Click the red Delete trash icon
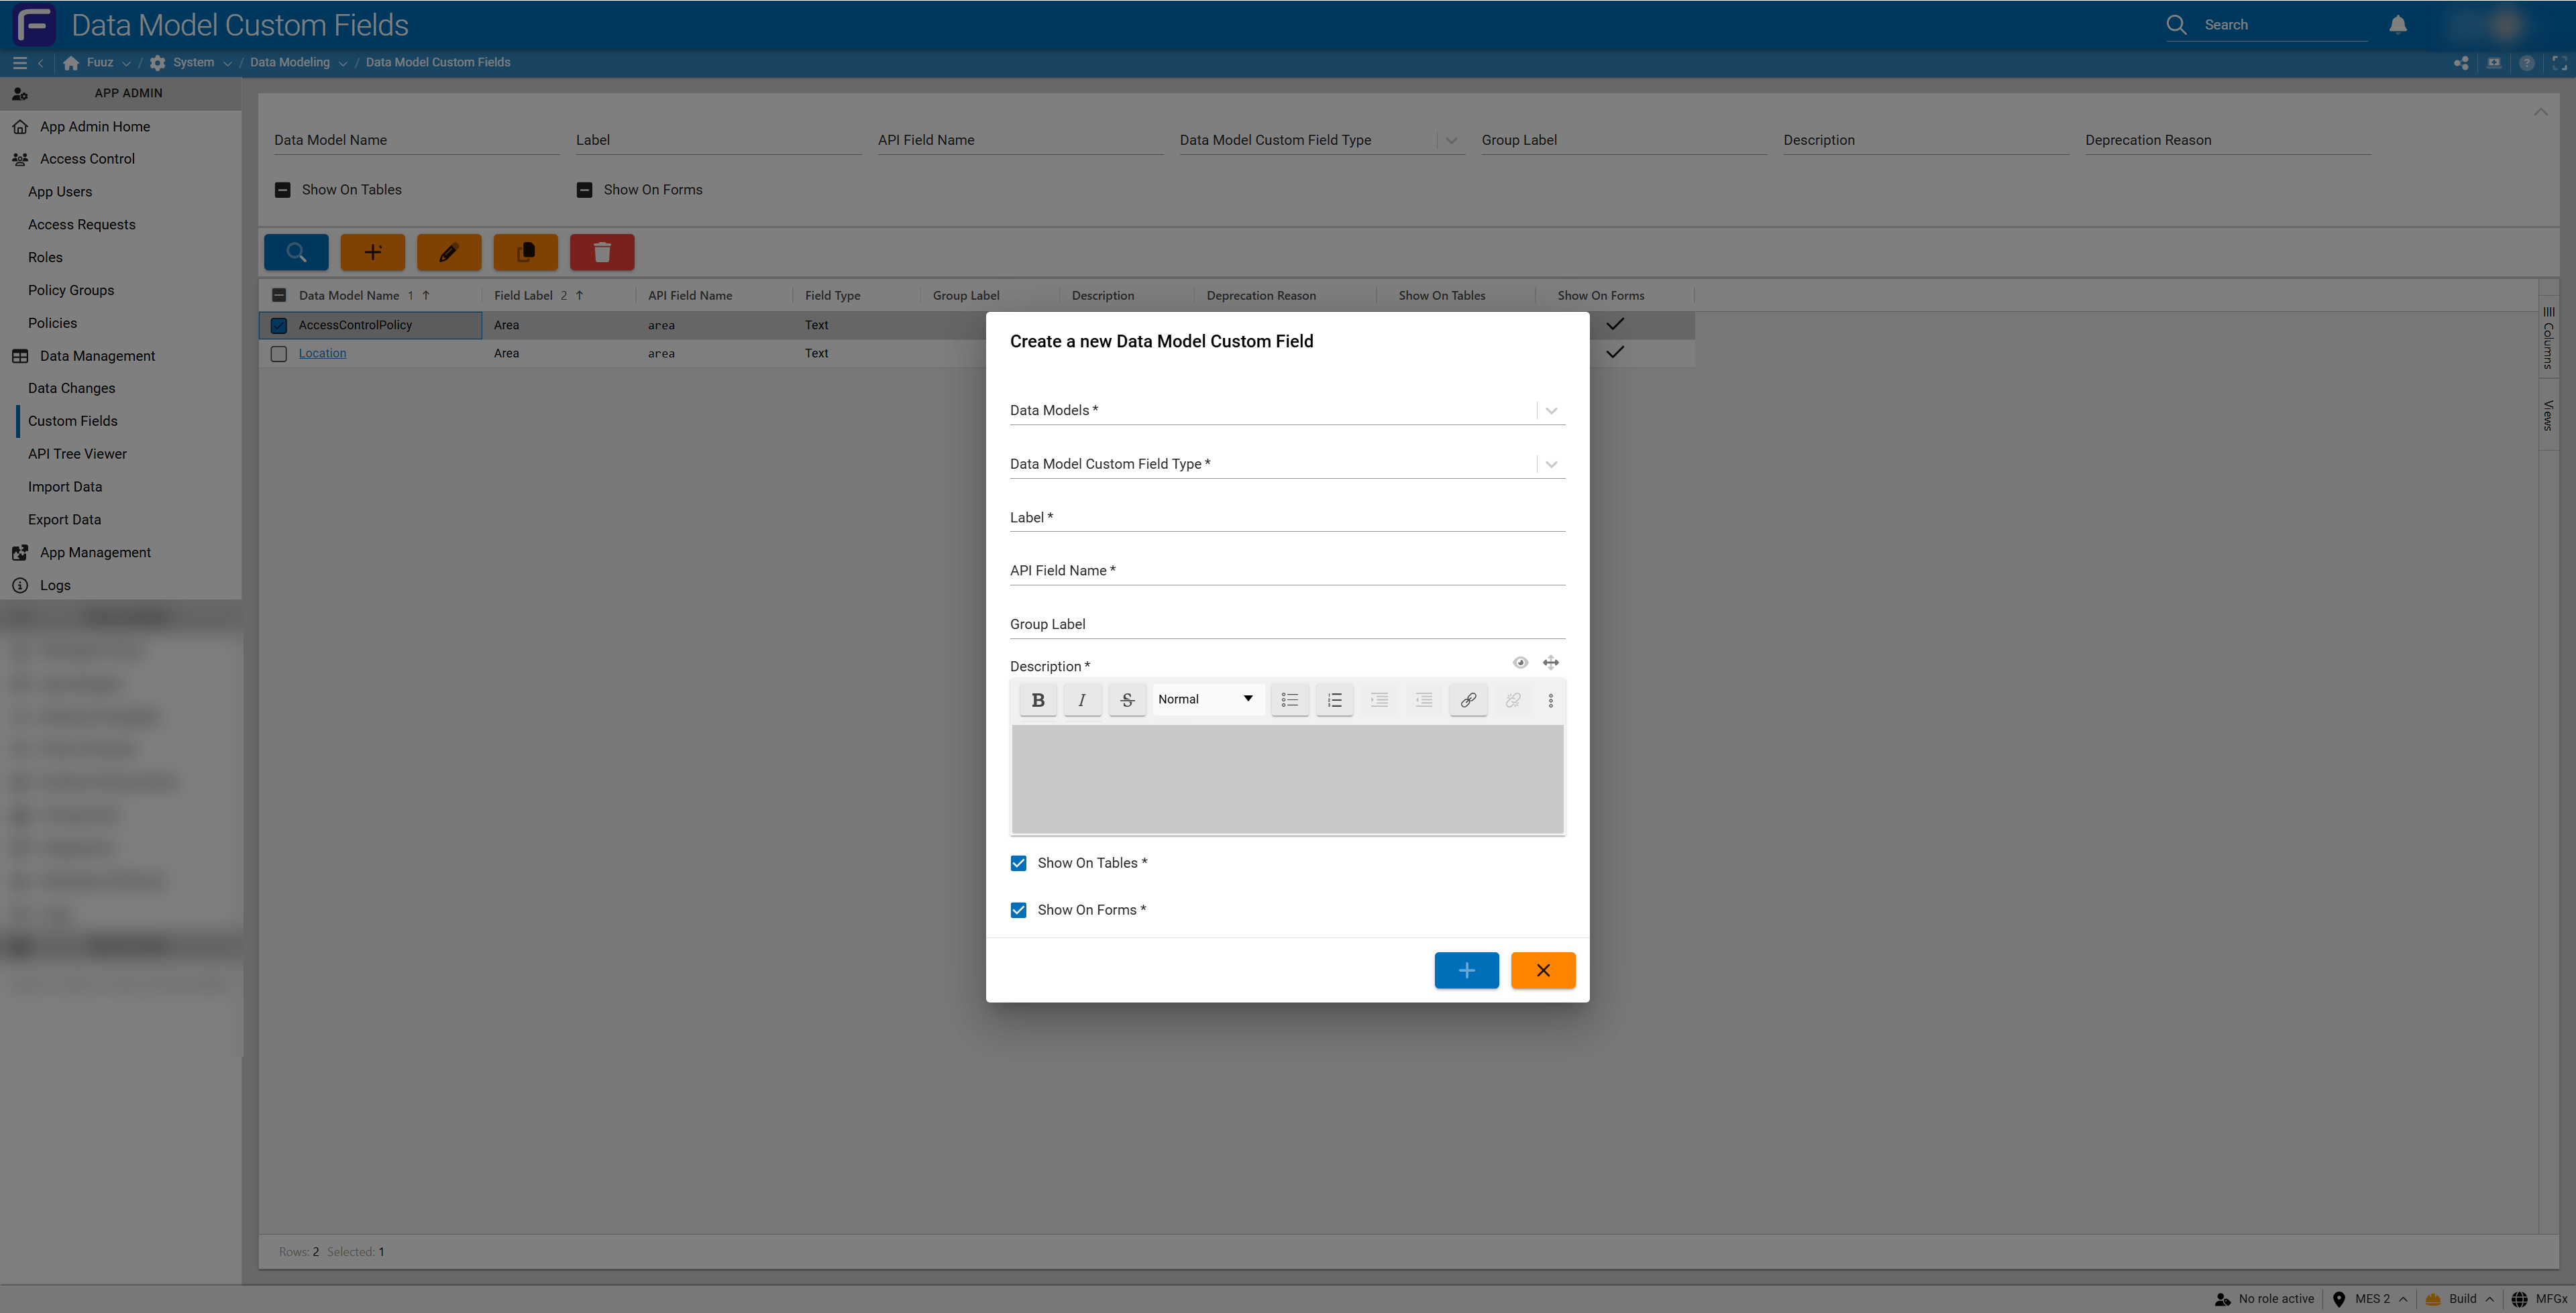The width and height of the screenshot is (2576, 1313). (x=601, y=252)
